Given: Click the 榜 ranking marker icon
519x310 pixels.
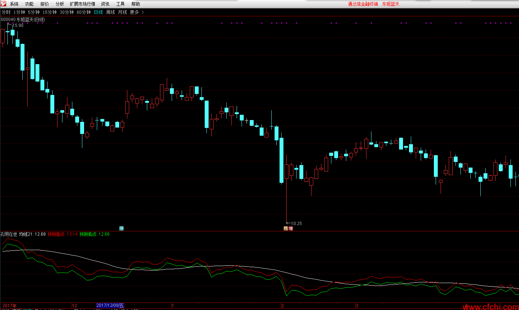Looking at the screenshot, I should [286, 228].
